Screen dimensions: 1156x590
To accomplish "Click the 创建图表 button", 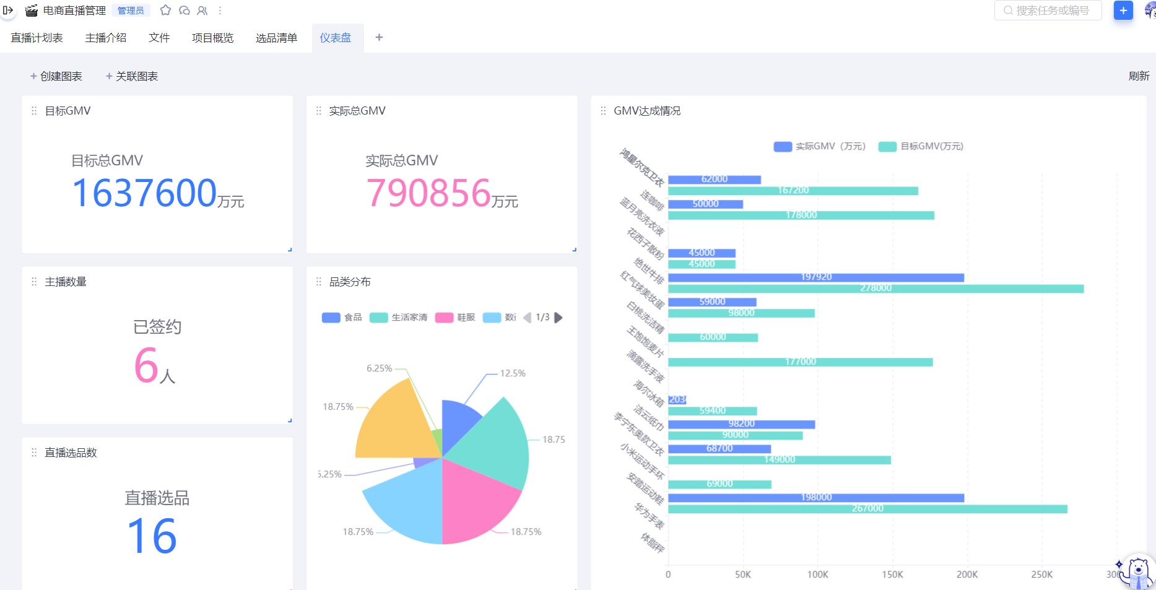I will pos(56,76).
